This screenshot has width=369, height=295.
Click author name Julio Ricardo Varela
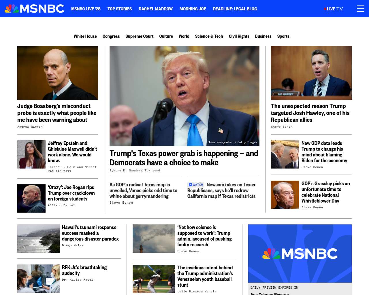point(197,292)
